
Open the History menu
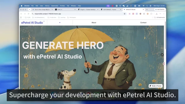pyautogui.click(x=47, y=6)
